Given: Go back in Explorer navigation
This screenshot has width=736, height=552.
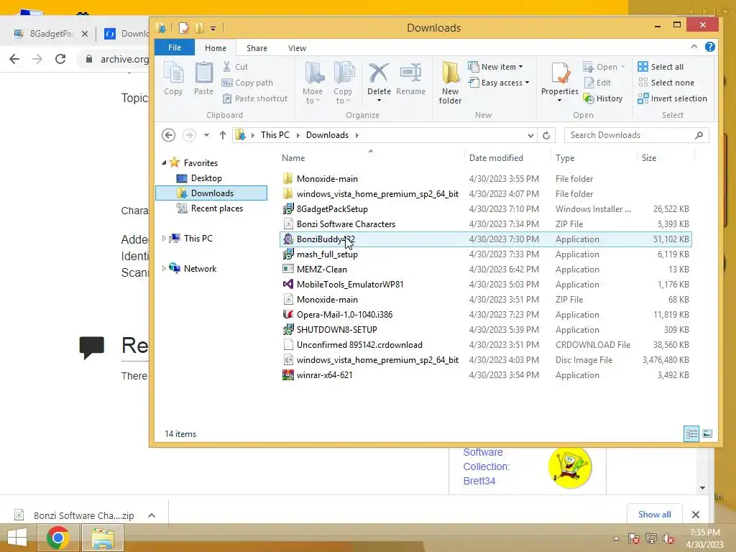Looking at the screenshot, I should point(168,135).
